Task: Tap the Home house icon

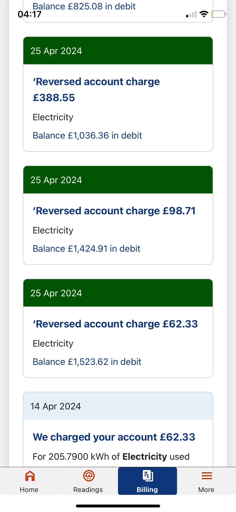Action: click(30, 476)
